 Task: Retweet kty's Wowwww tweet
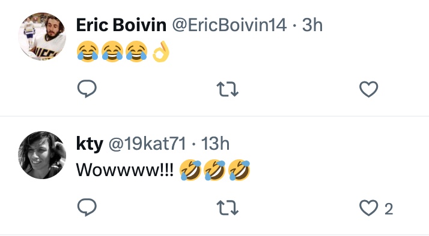coord(227,208)
